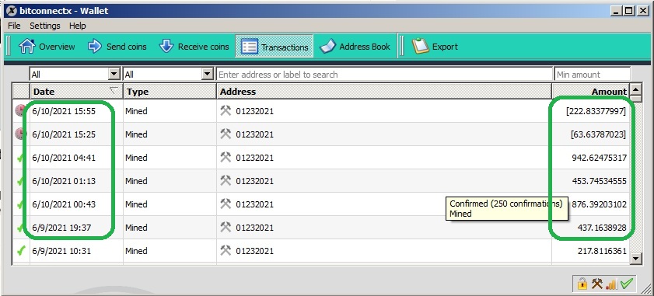This screenshot has height=296, width=654.
Task: Click mined pickaxe icon in the 00:43 row
Action: pos(226,204)
